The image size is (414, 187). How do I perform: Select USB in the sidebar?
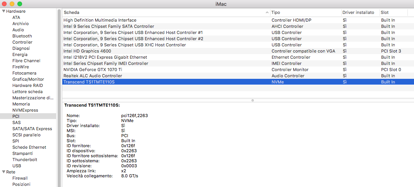pyautogui.click(x=17, y=166)
